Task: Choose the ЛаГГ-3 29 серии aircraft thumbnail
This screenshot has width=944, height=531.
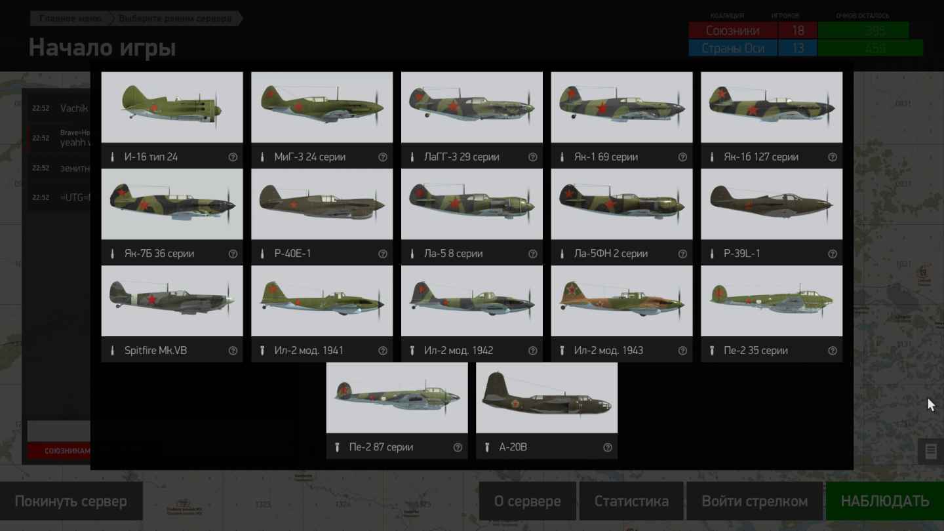Action: pos(472,108)
